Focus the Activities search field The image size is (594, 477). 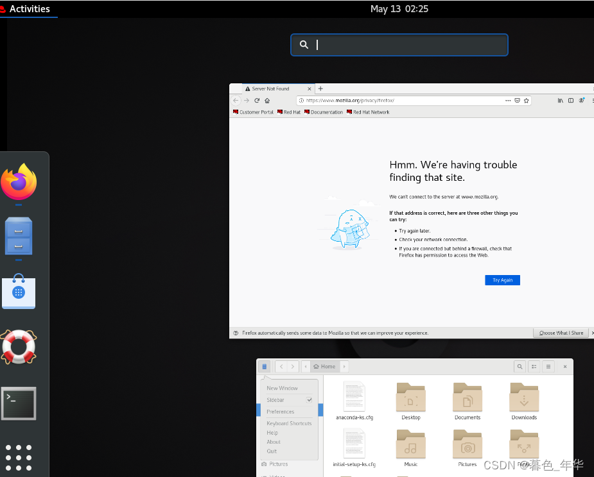(x=399, y=45)
